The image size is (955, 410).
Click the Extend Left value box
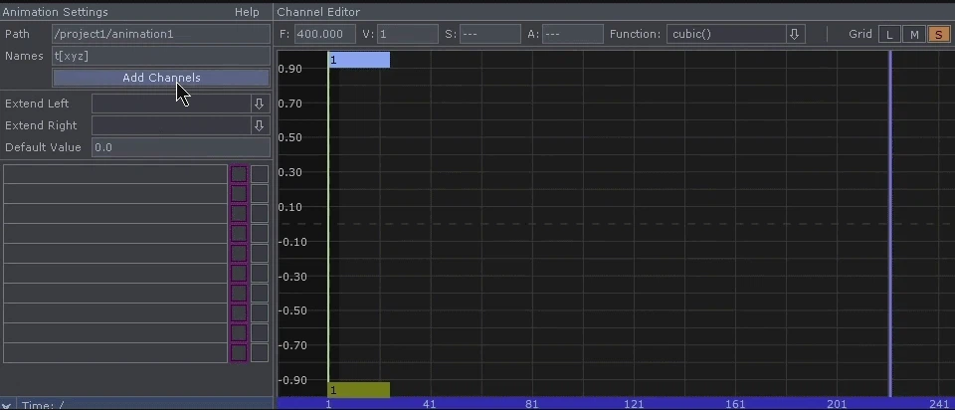click(x=171, y=103)
